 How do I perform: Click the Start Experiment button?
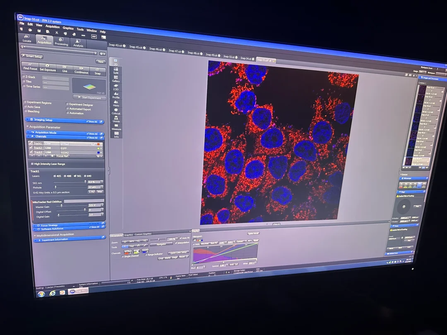[x=89, y=98]
